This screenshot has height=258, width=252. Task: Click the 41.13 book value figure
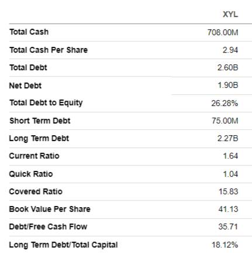228,209
